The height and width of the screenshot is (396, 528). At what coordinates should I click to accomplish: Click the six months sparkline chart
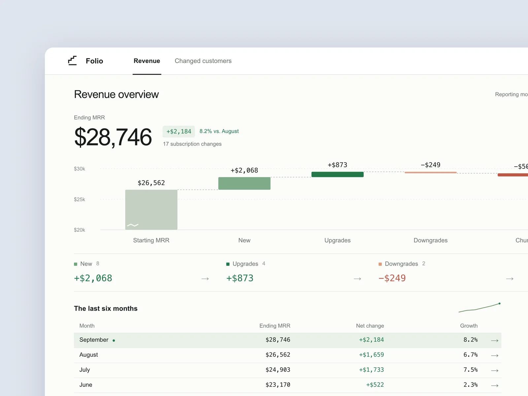pyautogui.click(x=480, y=308)
